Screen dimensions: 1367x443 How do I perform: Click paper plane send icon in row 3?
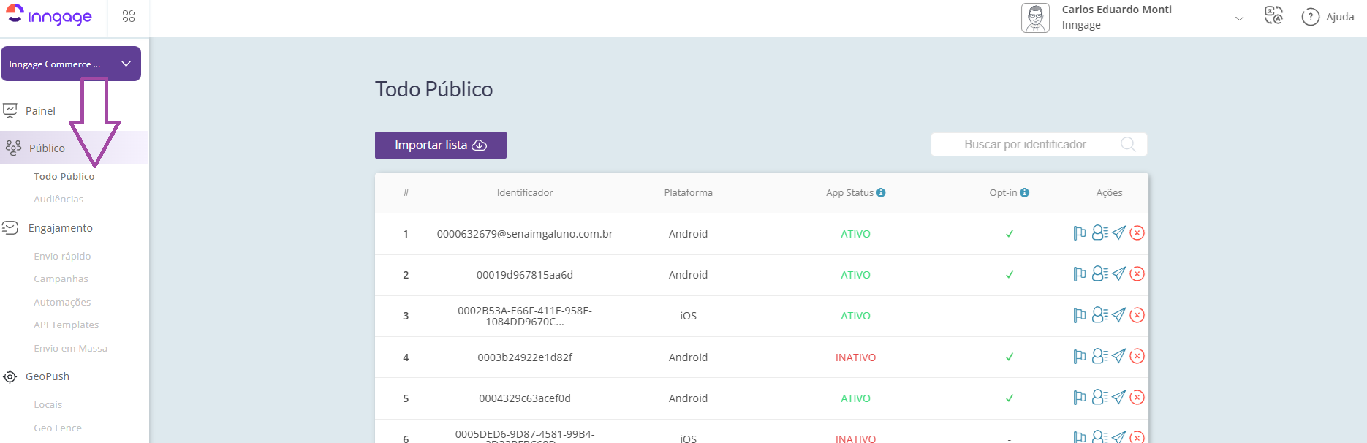point(1118,315)
